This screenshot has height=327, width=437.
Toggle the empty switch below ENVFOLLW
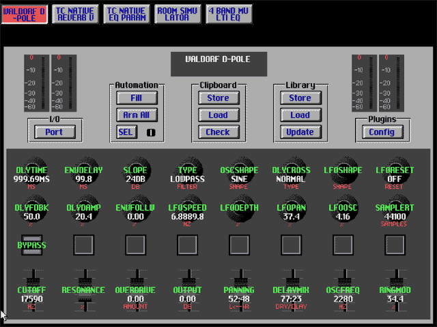[136, 245]
